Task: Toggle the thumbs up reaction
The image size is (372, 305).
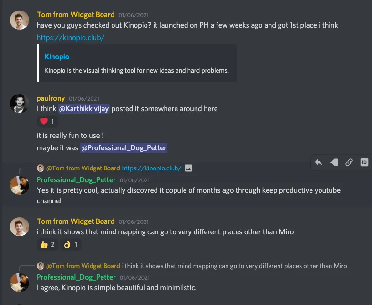Action: [x=47, y=244]
